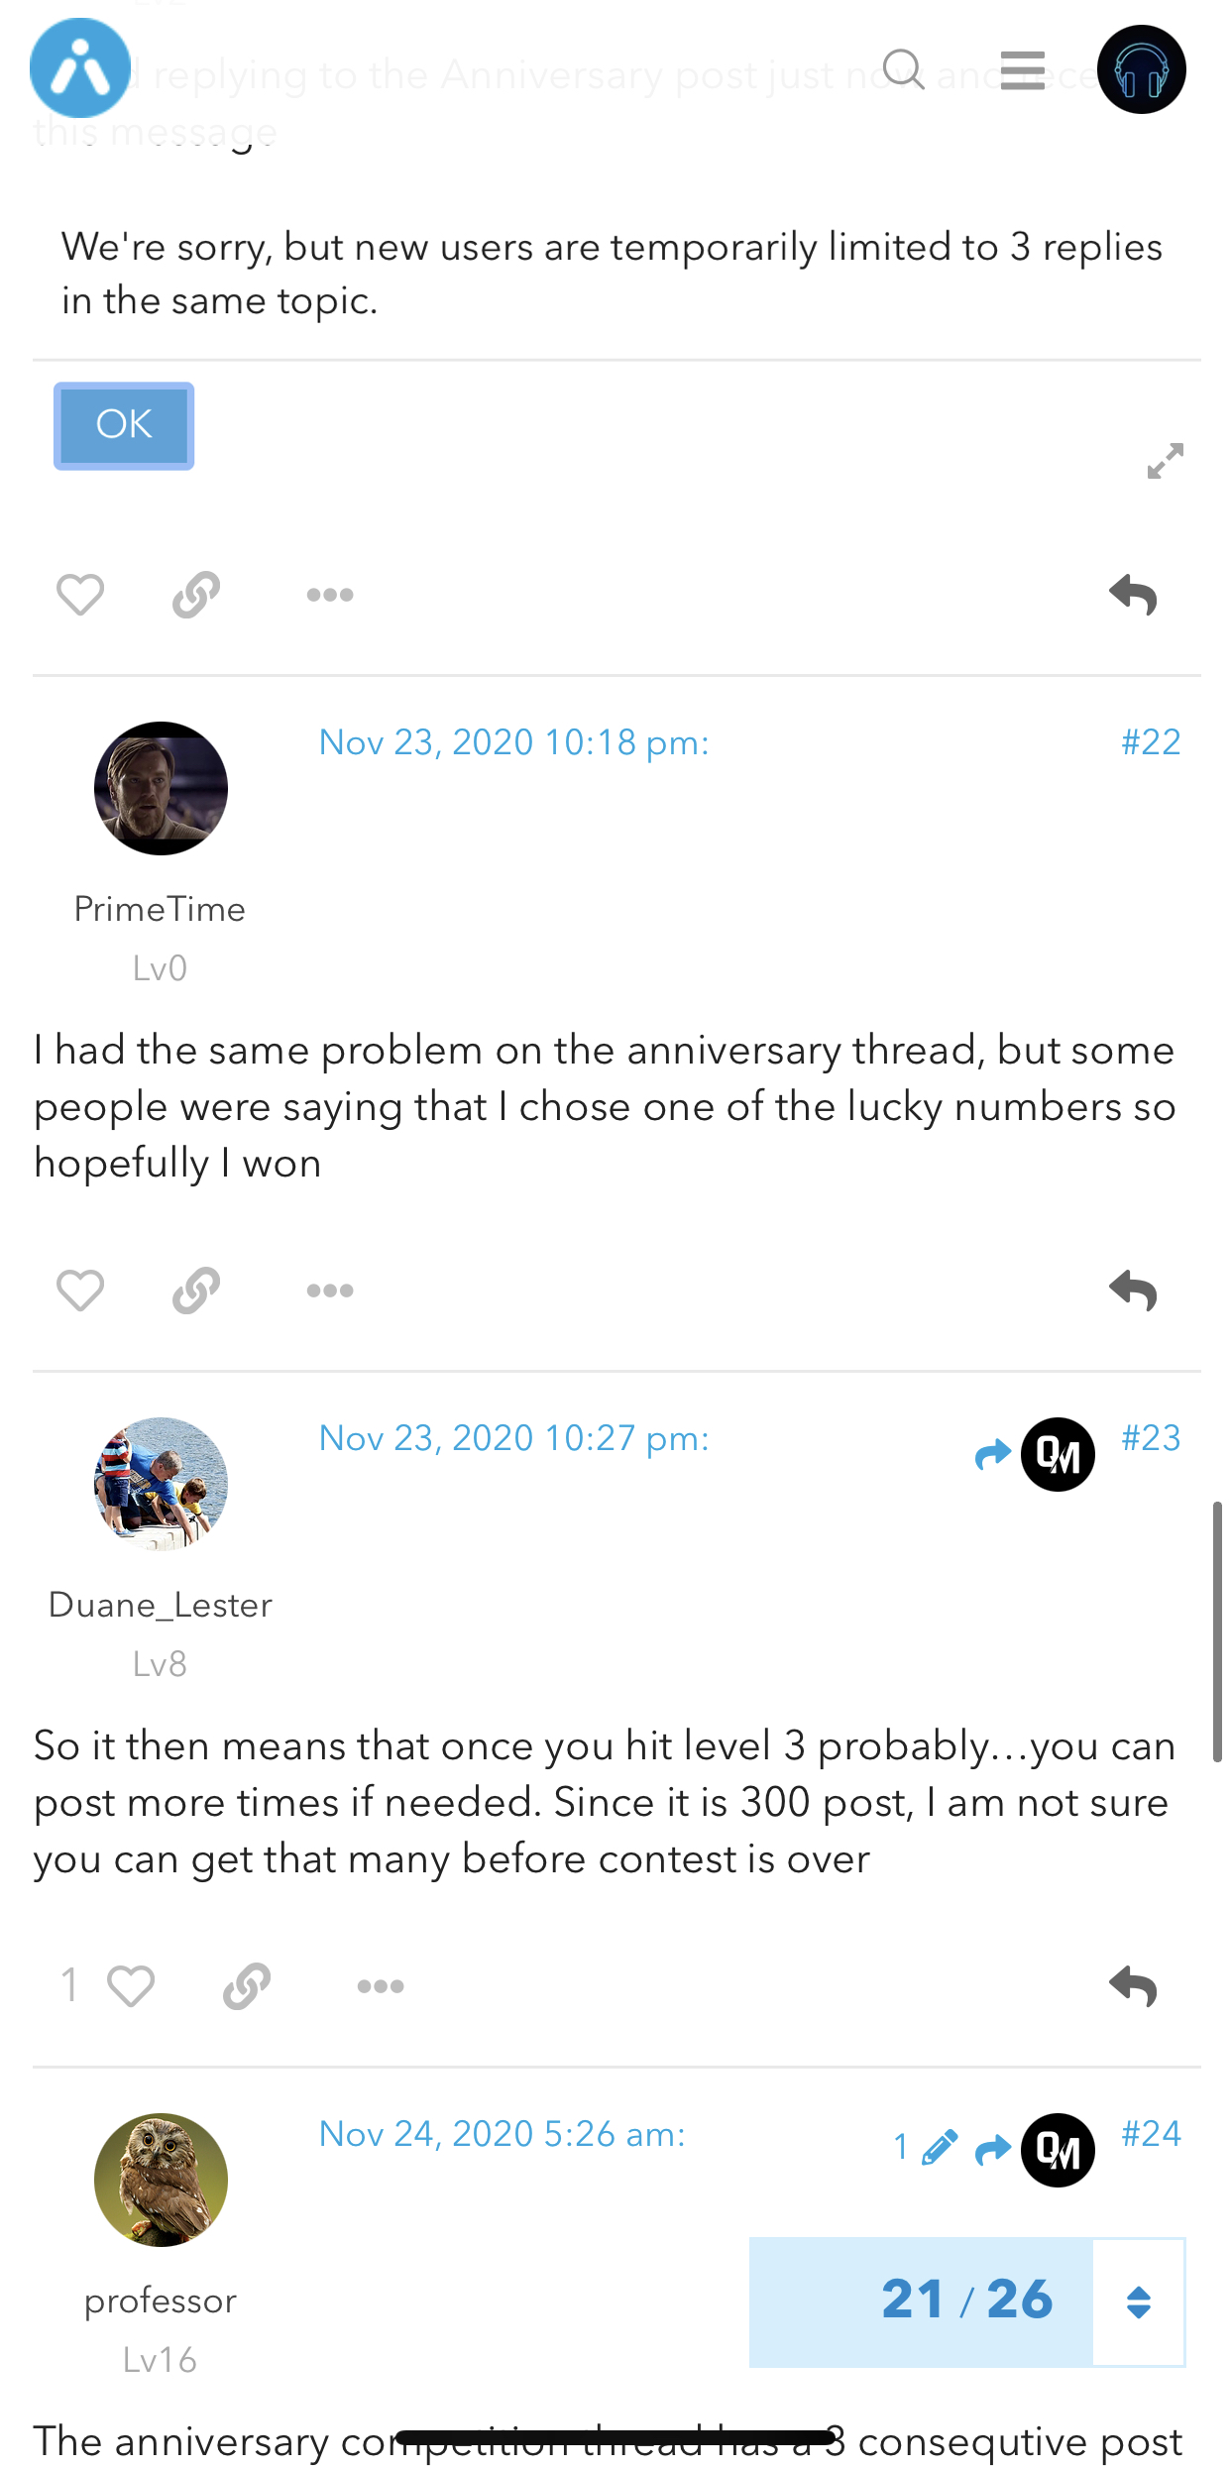Show replied-to post on post #23
Screen dimensions: 1231x2469
[x=1034, y=1454]
